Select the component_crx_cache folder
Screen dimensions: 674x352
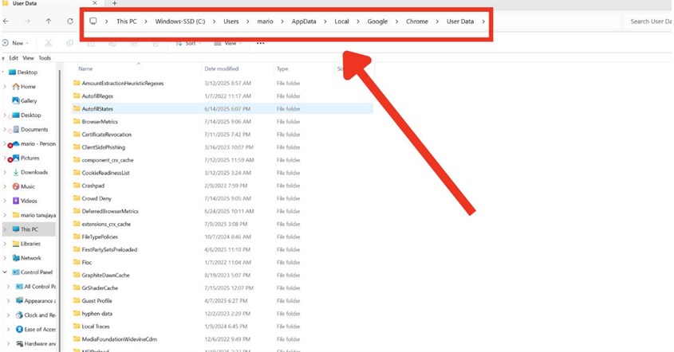(108, 160)
